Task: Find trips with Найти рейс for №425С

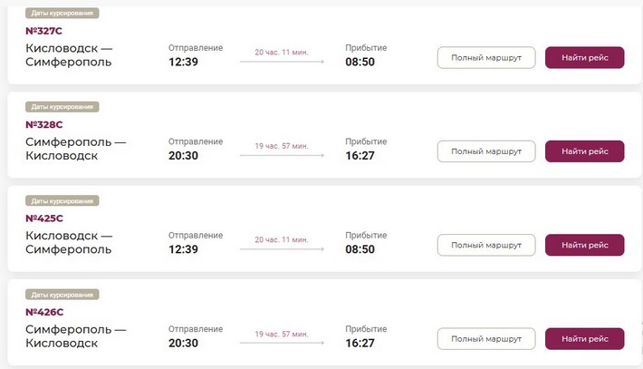Action: [584, 245]
